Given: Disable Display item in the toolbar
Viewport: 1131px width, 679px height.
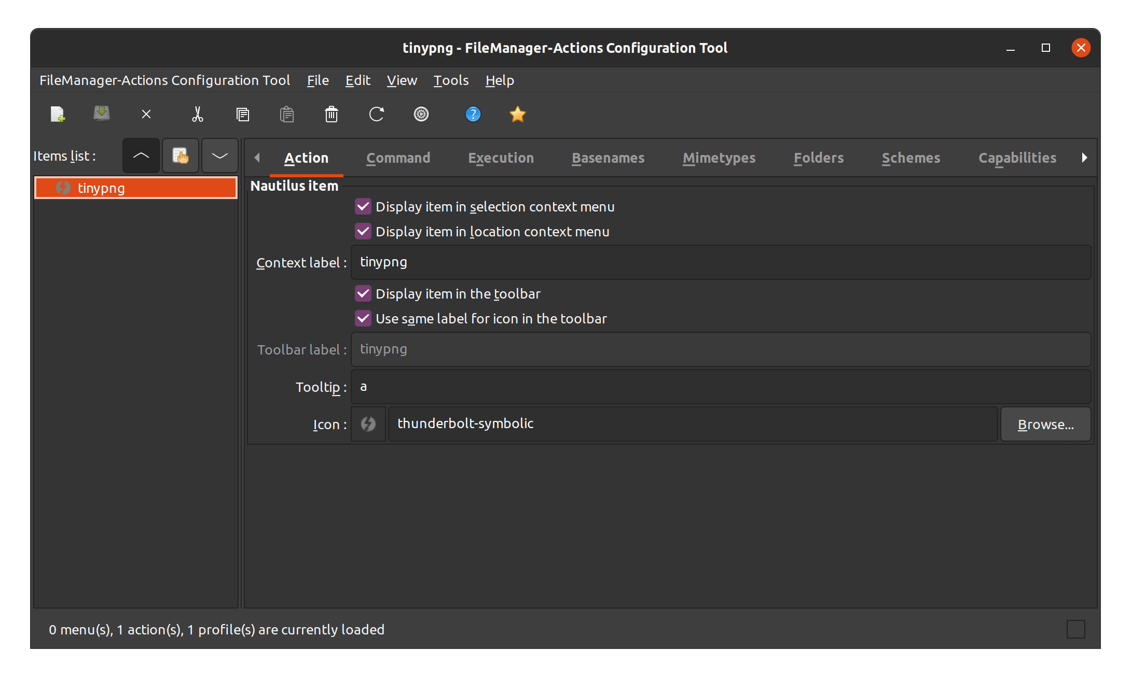Looking at the screenshot, I should [x=363, y=293].
